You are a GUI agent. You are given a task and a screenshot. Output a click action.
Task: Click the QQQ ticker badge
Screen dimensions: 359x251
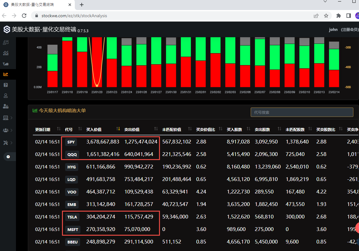click(72, 154)
